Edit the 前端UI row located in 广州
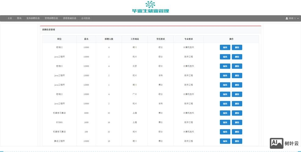Viewport: 301px width, 152px height. tap(225, 94)
